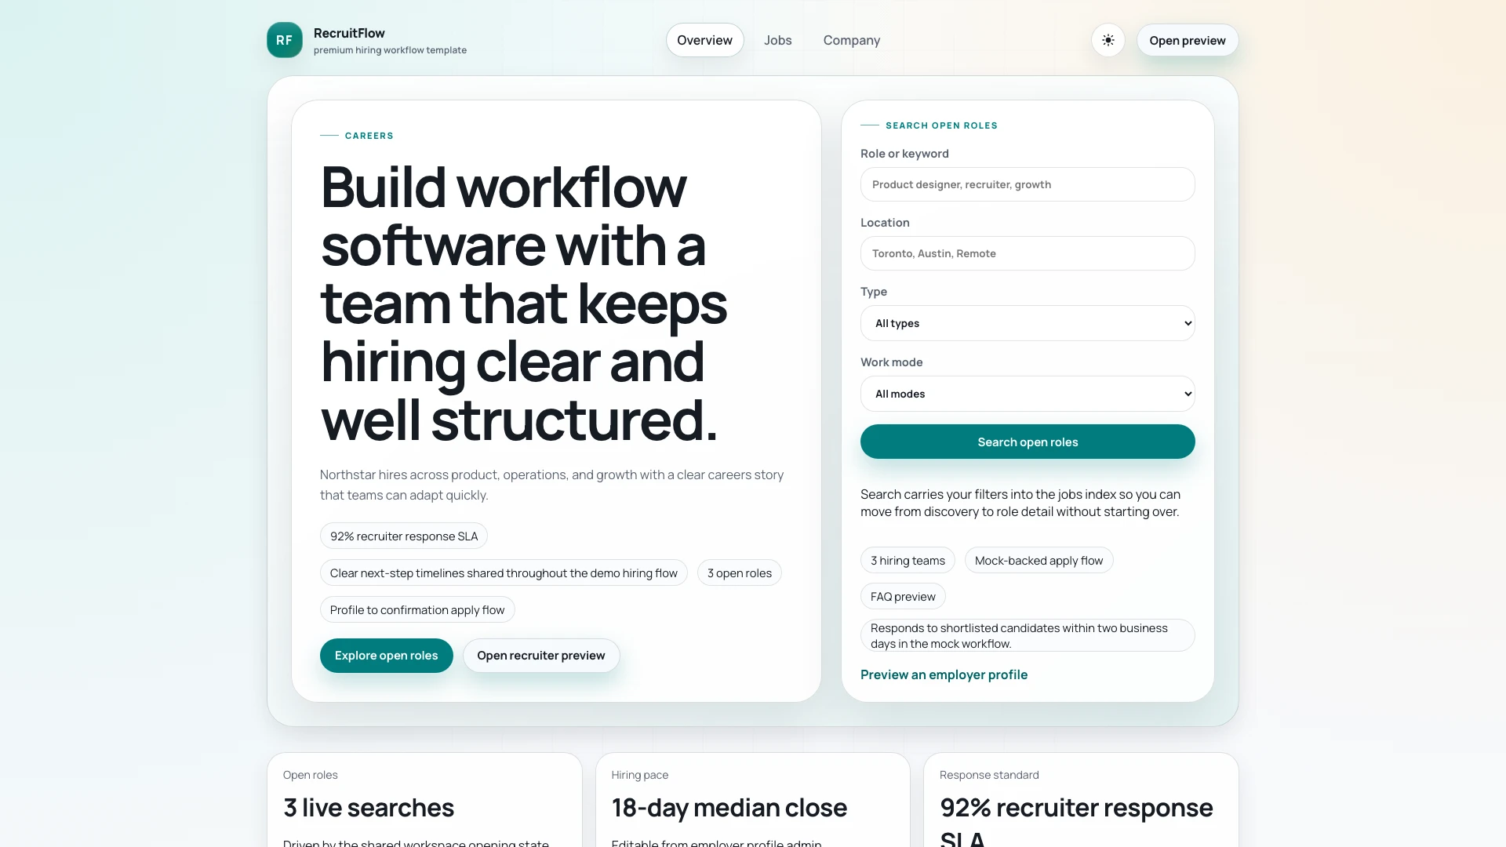Click the 'Response standard' card label
Screen dimensions: 1506x847
click(989, 775)
